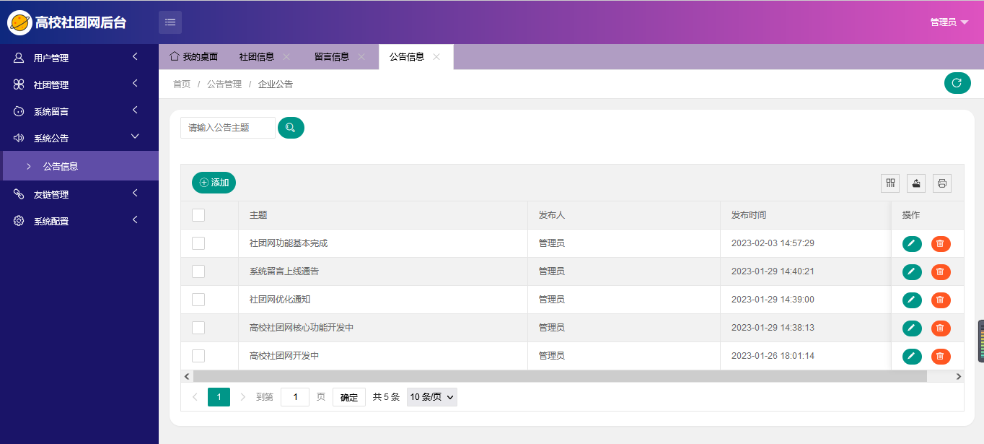Delete the 社团网优化通知 row
The image size is (984, 444).
click(941, 300)
